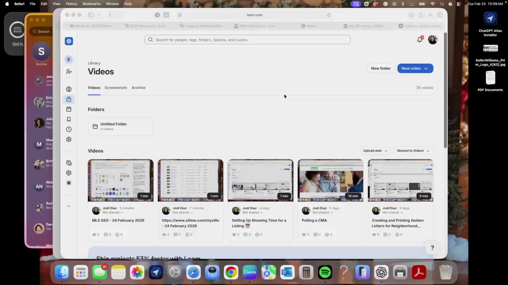The height and width of the screenshot is (285, 508).
Task: Select the Library icon in Loom sidebar
Action: [x=69, y=99]
